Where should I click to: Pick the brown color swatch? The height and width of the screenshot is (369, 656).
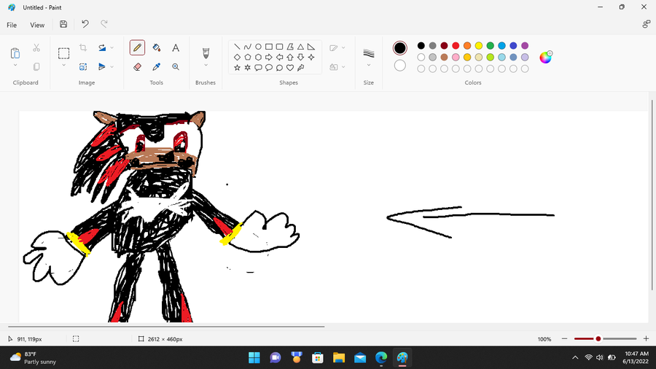(445, 57)
